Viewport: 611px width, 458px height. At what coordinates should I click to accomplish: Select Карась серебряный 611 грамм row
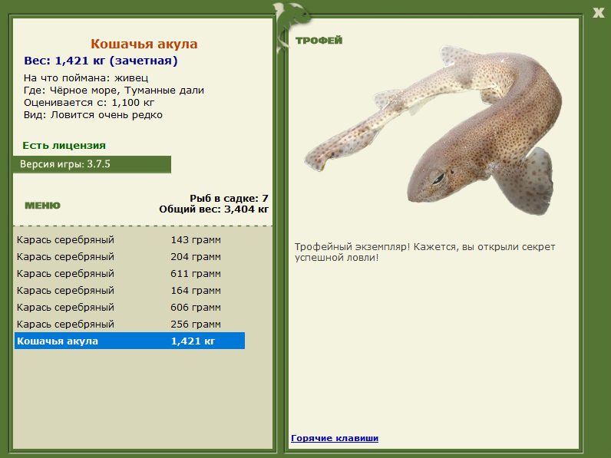130,273
